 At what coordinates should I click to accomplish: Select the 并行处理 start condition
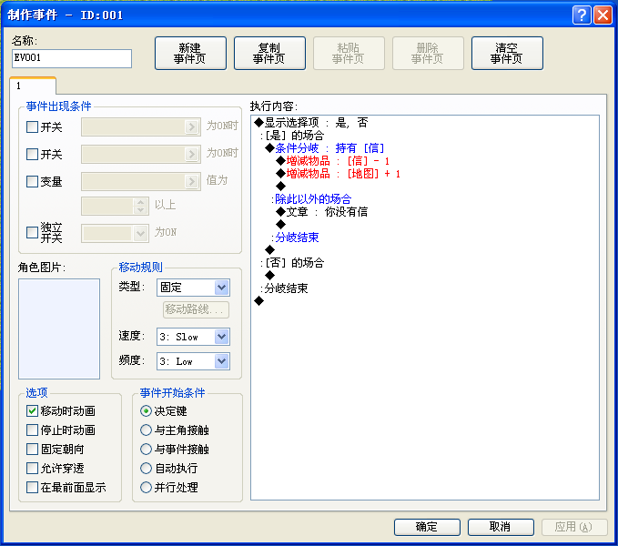pos(146,487)
